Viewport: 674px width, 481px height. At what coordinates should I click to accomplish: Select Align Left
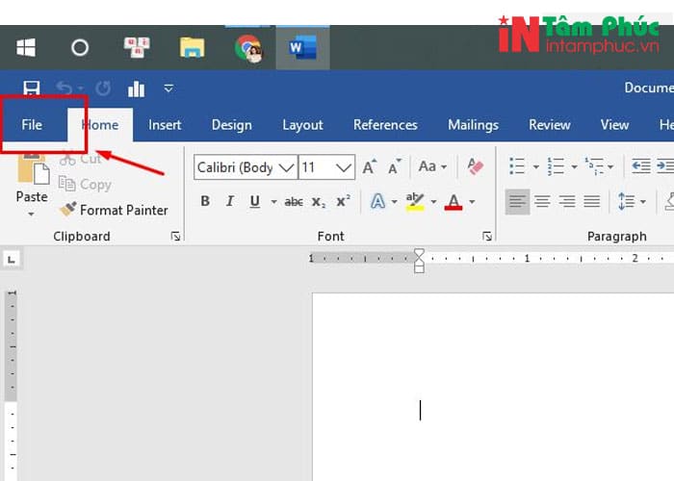(x=517, y=201)
